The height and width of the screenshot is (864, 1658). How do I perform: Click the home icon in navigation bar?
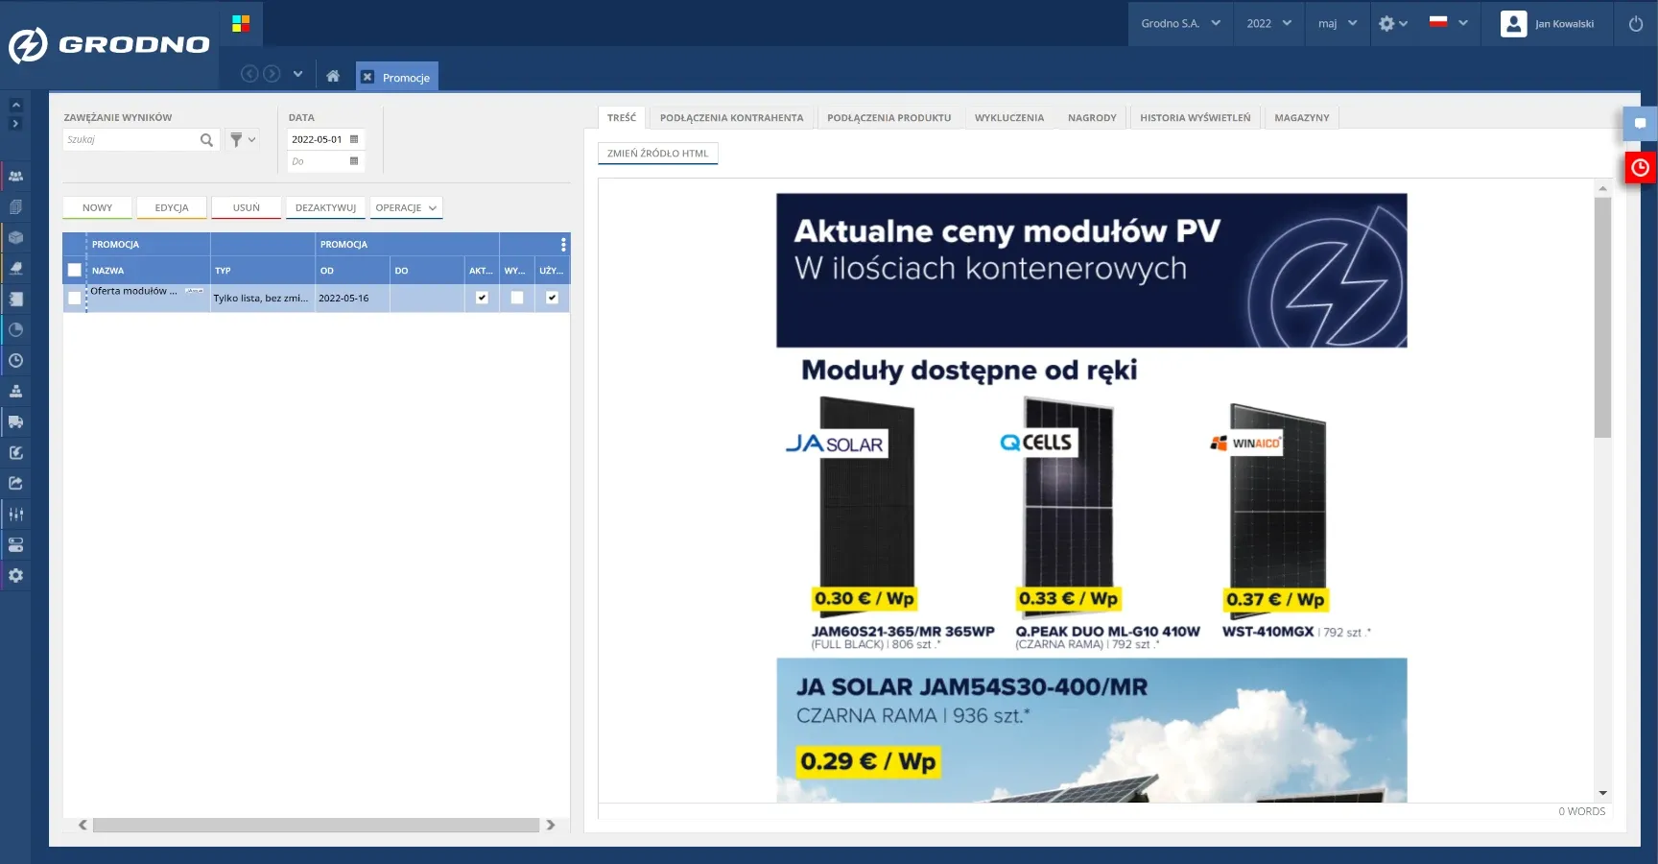[x=333, y=76]
